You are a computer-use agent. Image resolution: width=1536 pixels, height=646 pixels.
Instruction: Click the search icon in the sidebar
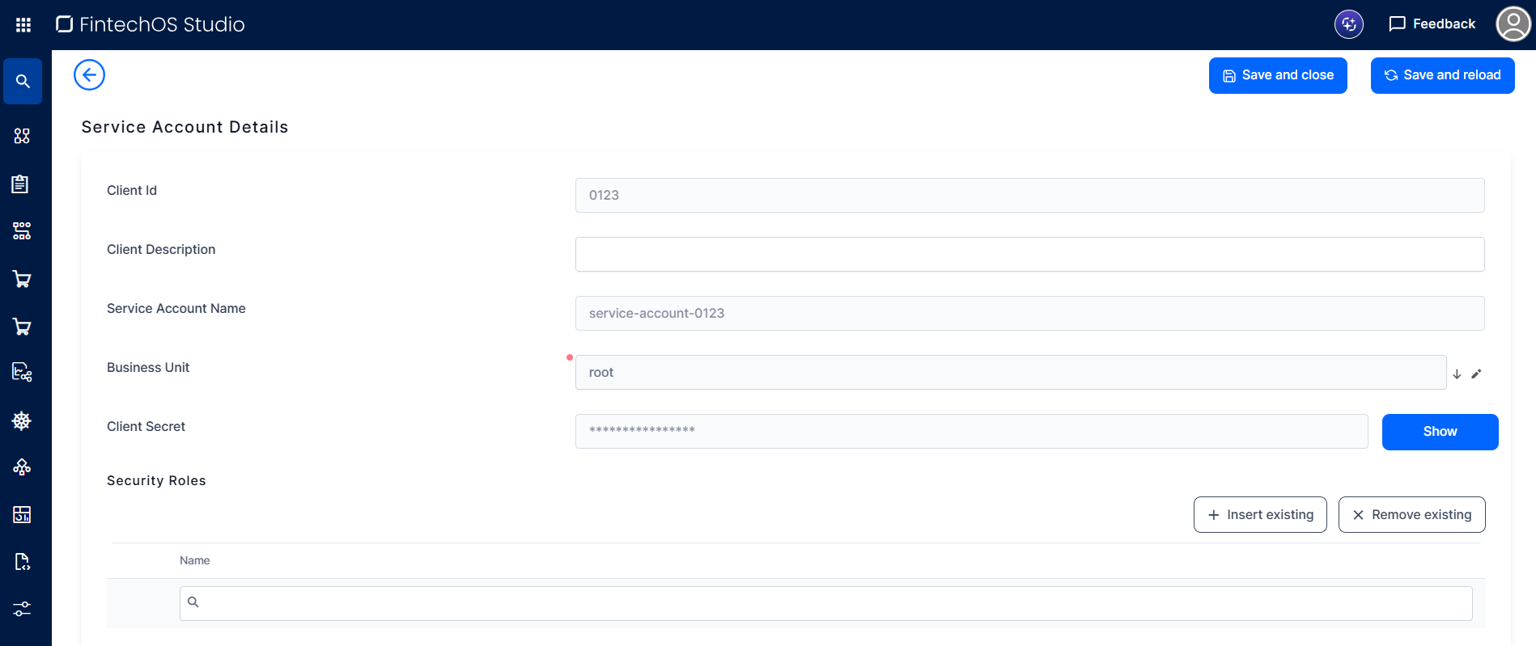23,82
